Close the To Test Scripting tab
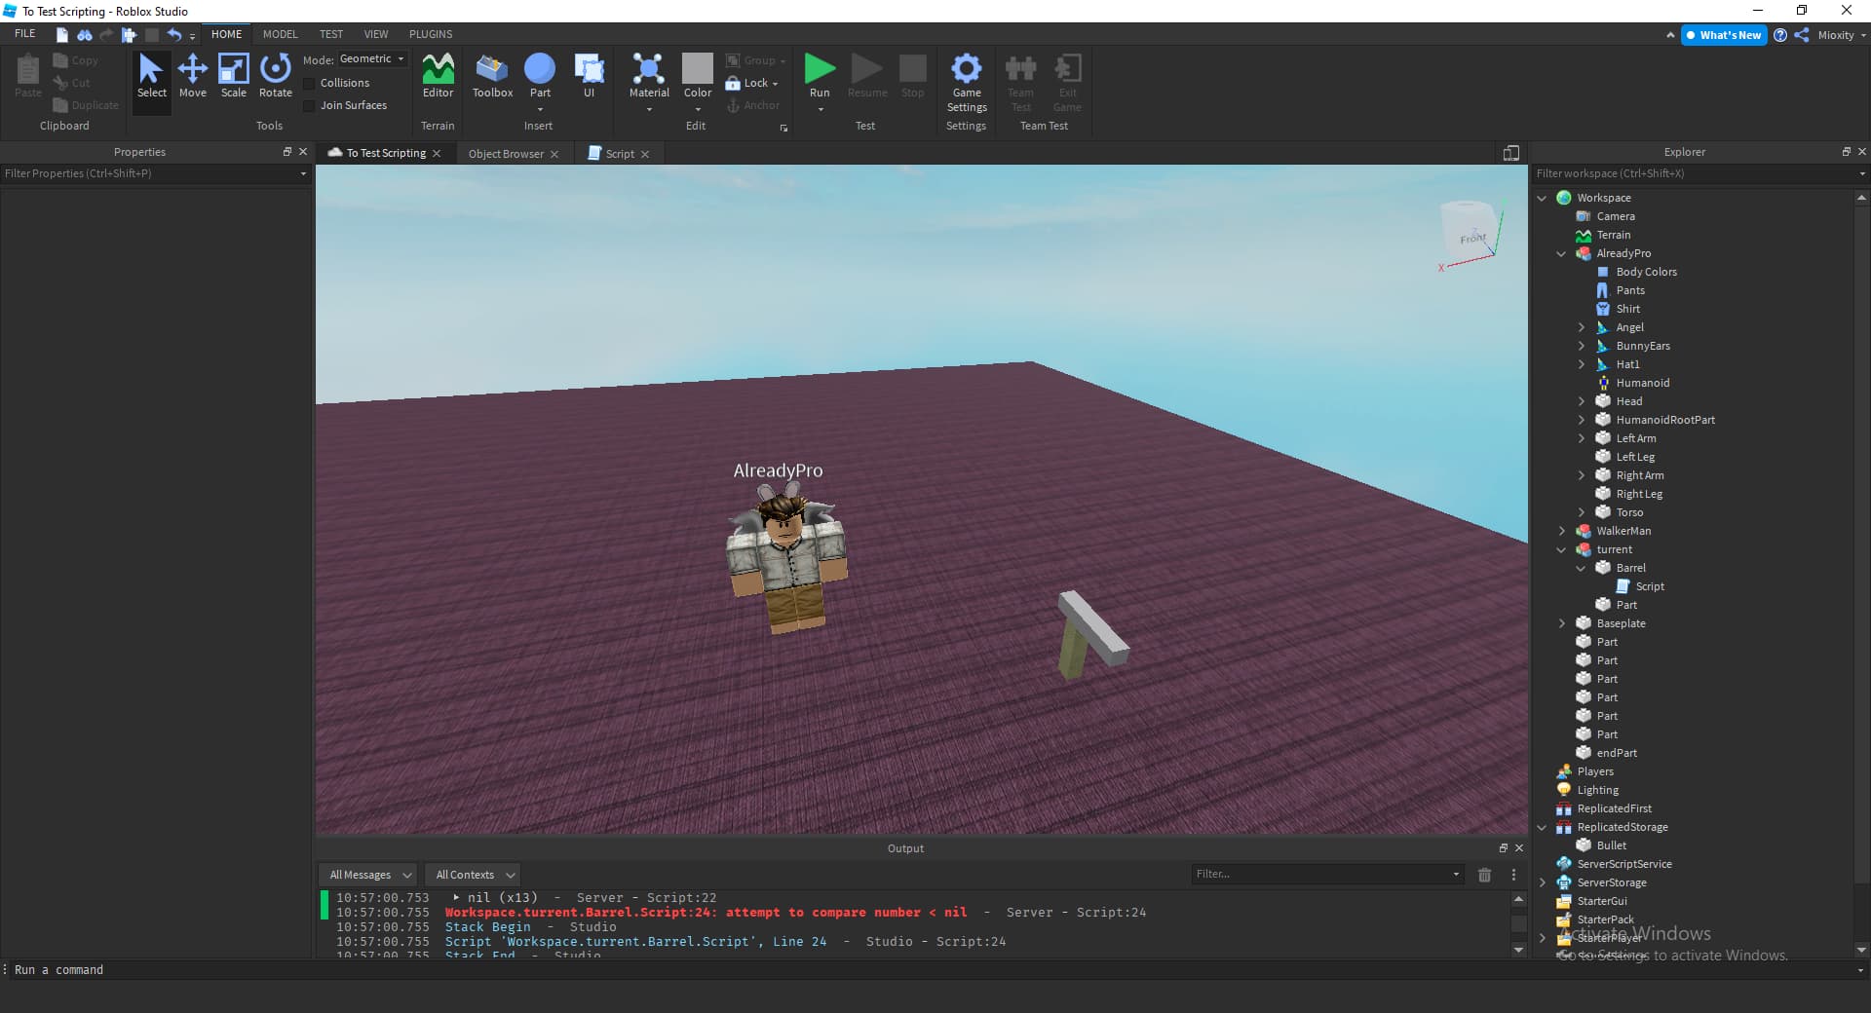 [437, 154]
